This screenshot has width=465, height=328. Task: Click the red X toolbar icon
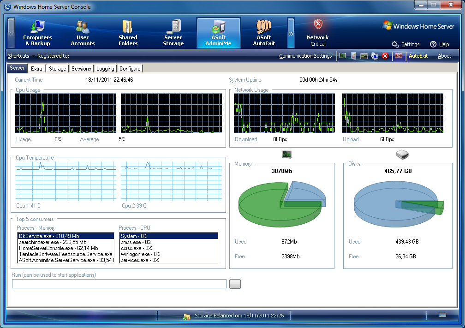385,56
